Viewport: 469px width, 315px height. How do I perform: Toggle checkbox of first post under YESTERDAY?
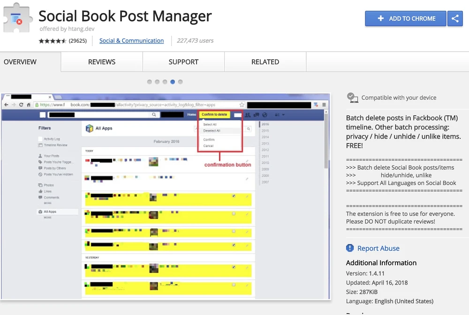[234, 267]
